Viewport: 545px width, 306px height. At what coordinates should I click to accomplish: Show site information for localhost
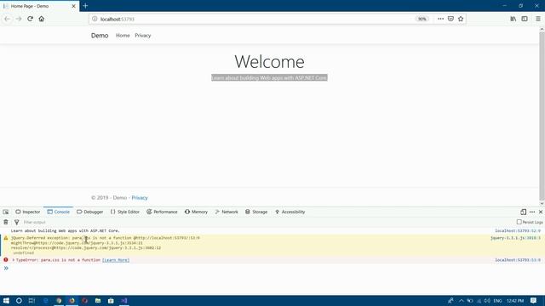coord(95,19)
